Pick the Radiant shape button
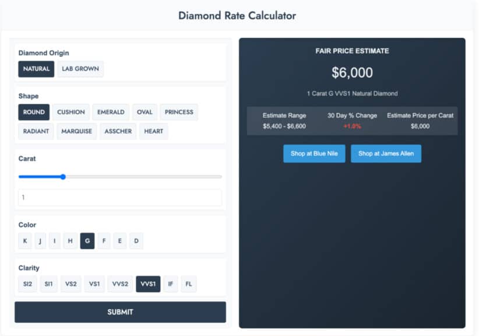The image size is (479, 336). (36, 131)
